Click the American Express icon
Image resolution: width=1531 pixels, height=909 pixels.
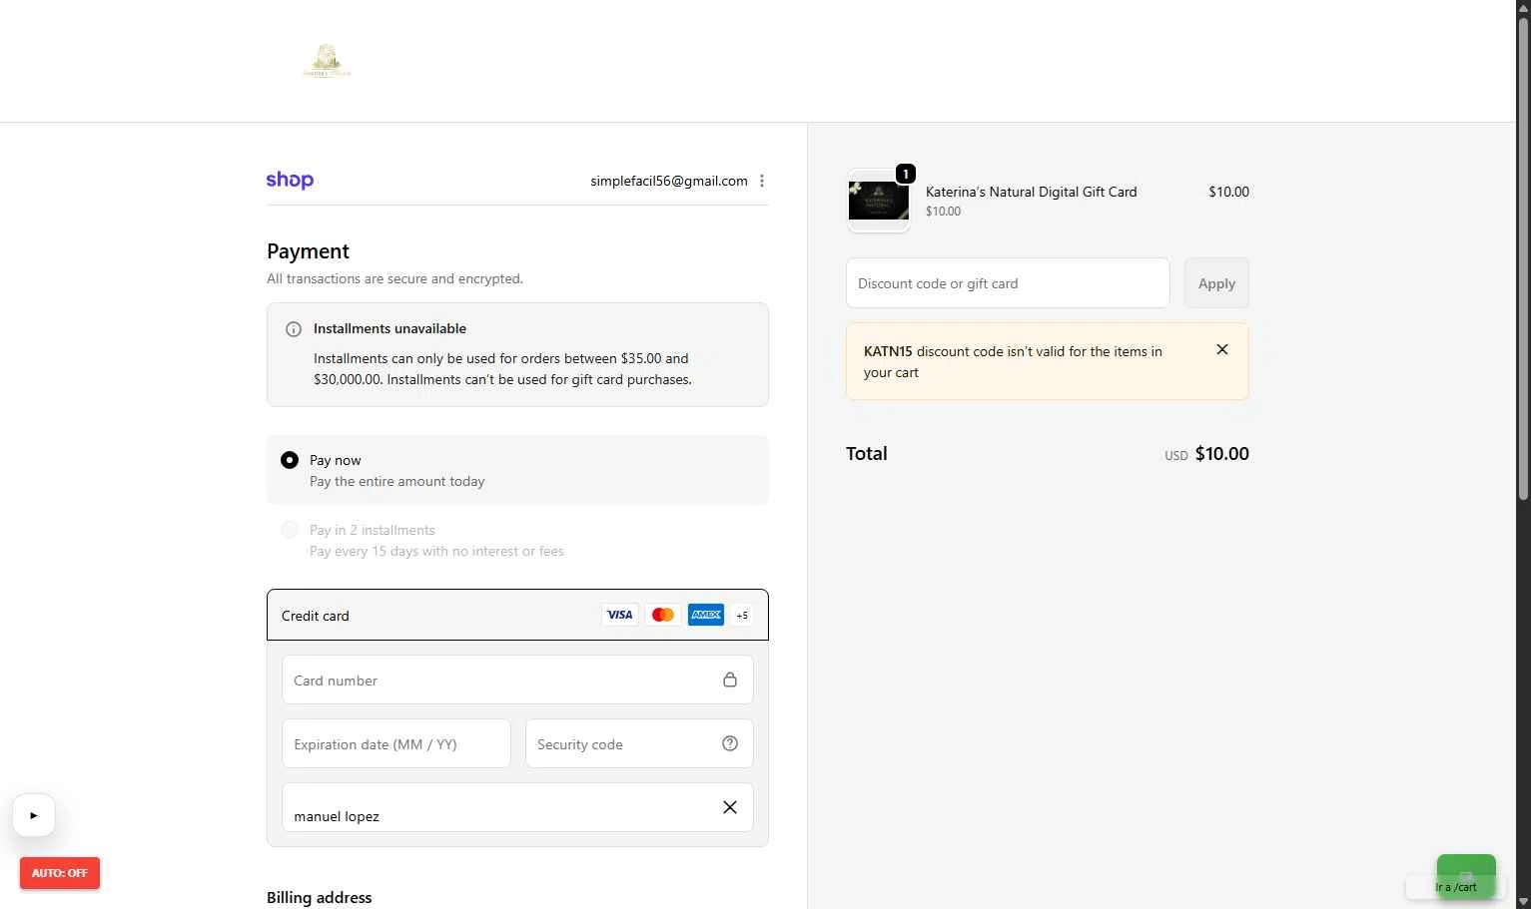(x=705, y=615)
